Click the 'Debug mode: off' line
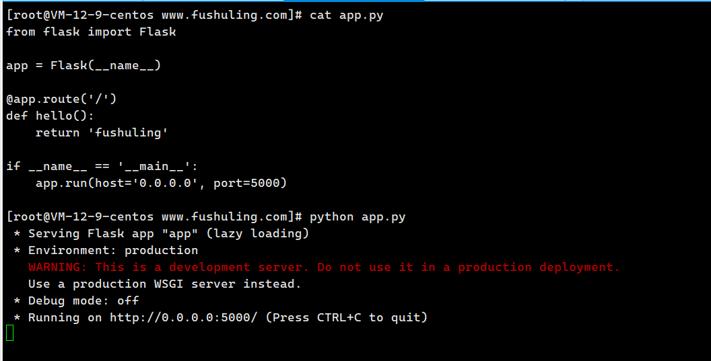Screen dimensions: 711x361 [x=83, y=300]
